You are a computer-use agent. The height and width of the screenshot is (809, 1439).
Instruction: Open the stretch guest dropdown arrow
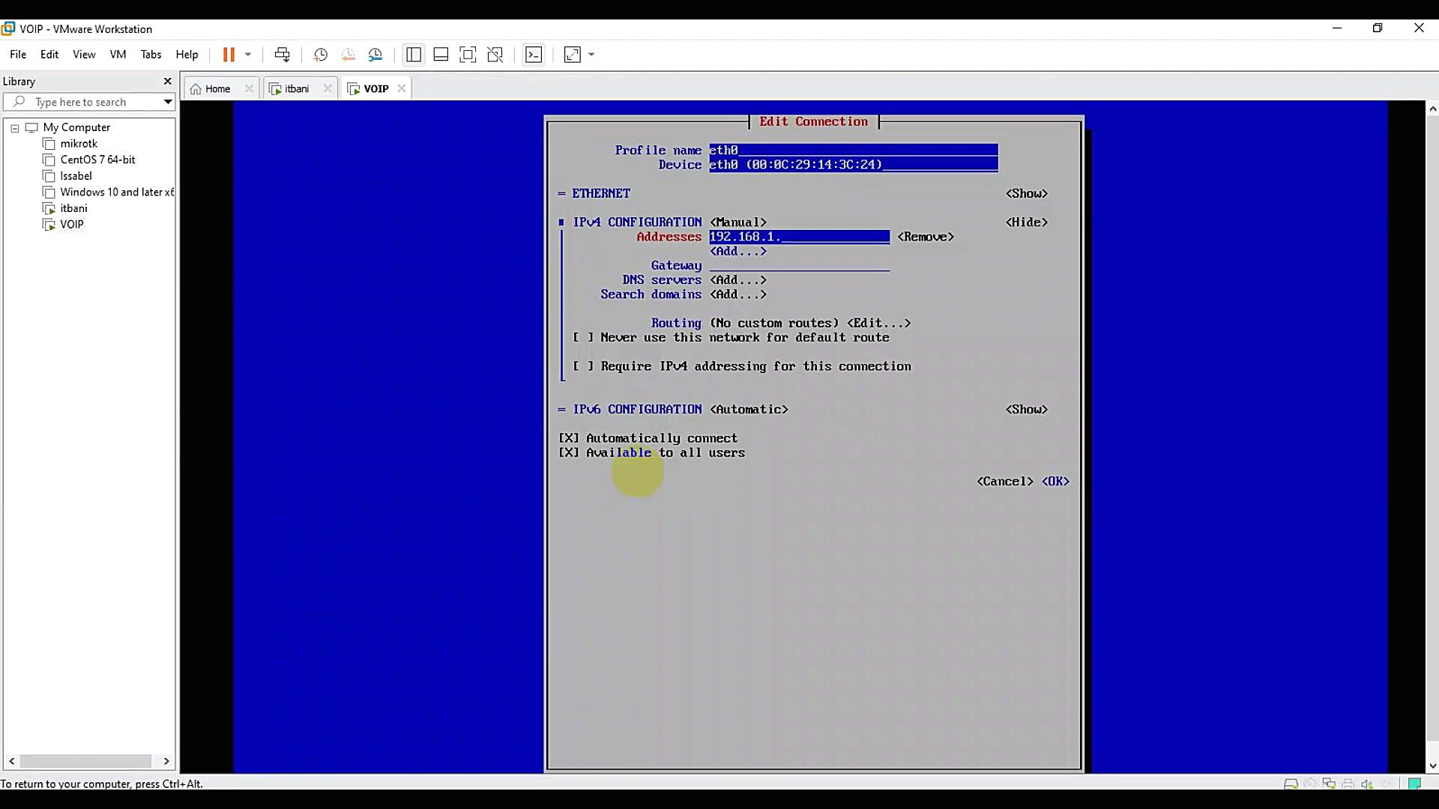pos(592,55)
